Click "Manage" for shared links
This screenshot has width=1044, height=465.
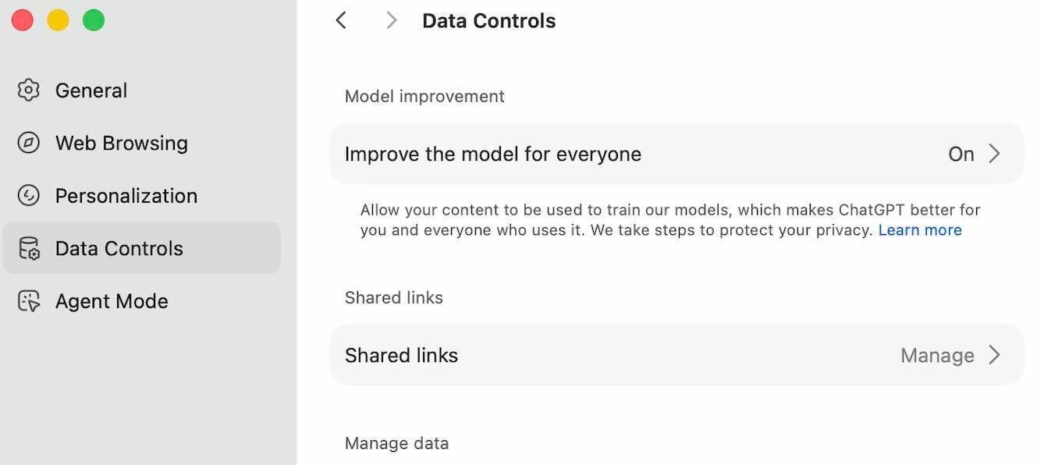936,356
